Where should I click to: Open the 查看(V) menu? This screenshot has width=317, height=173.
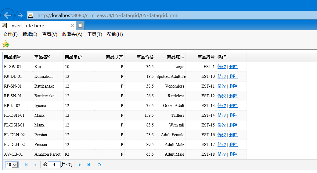point(49,34)
